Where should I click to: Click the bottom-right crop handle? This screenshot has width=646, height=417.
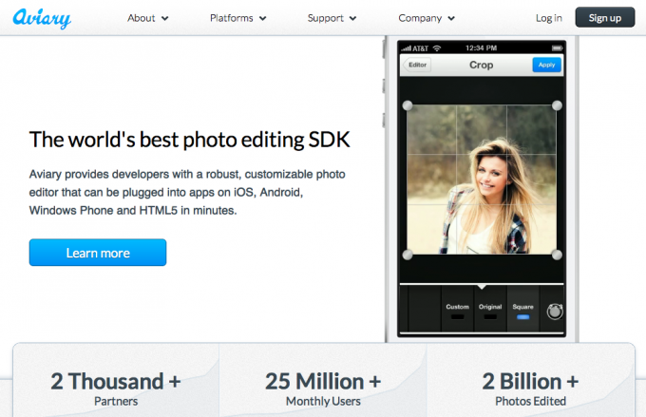point(557,256)
